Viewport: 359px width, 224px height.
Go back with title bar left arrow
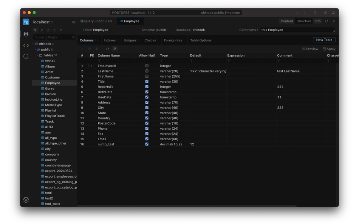(x=297, y=13)
